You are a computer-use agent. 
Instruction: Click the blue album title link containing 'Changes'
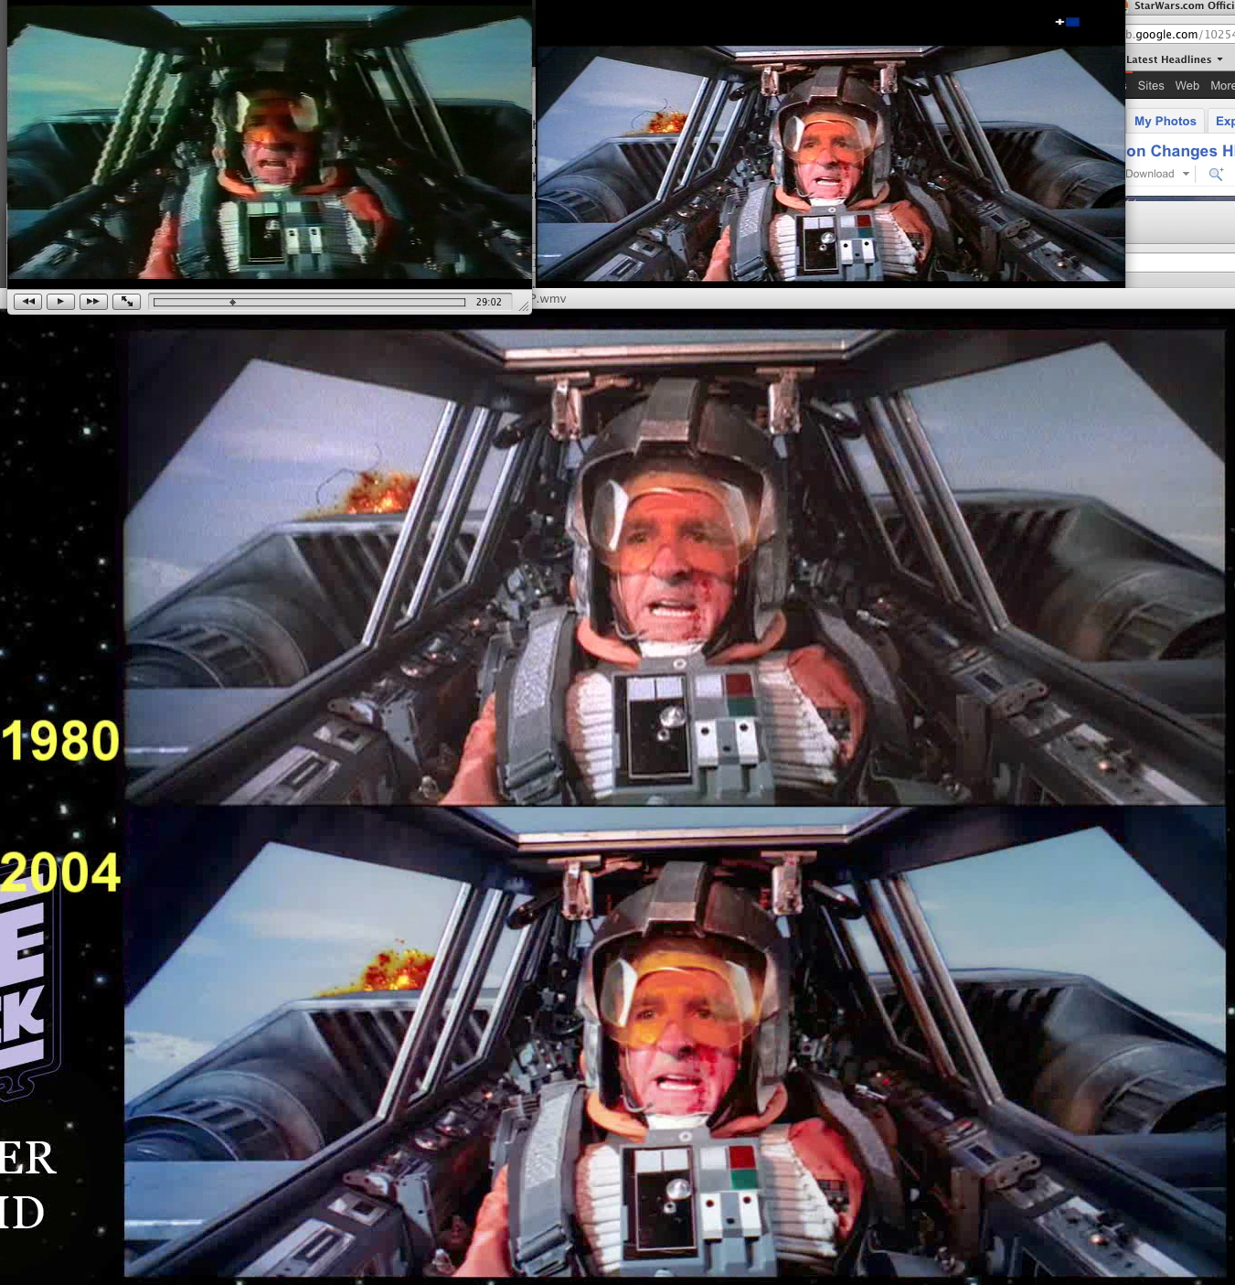(1180, 151)
